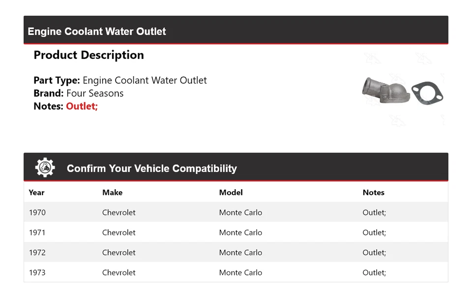This screenshot has width=472, height=298.
Task: Click Outlet; note in the 1972 row
Action: pos(374,253)
